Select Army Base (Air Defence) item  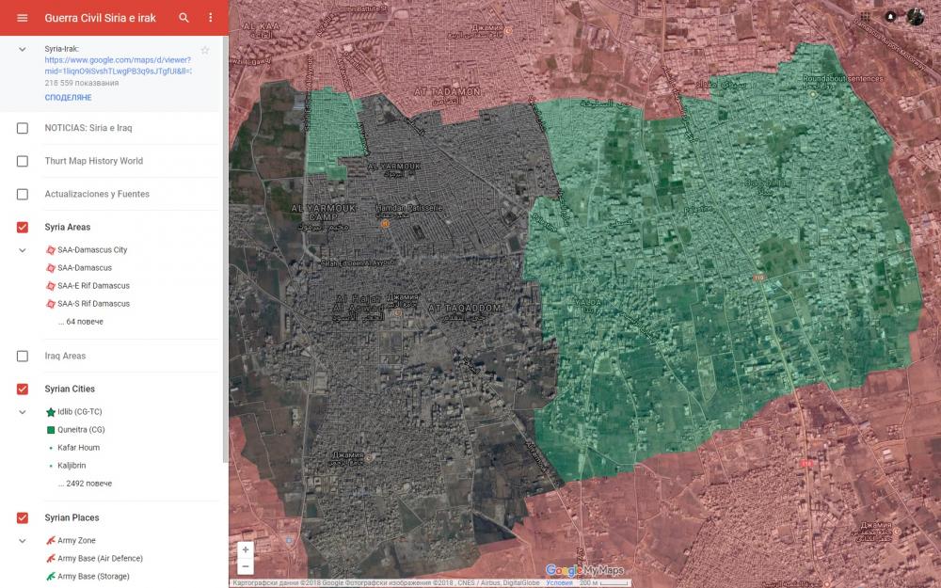[x=100, y=559]
